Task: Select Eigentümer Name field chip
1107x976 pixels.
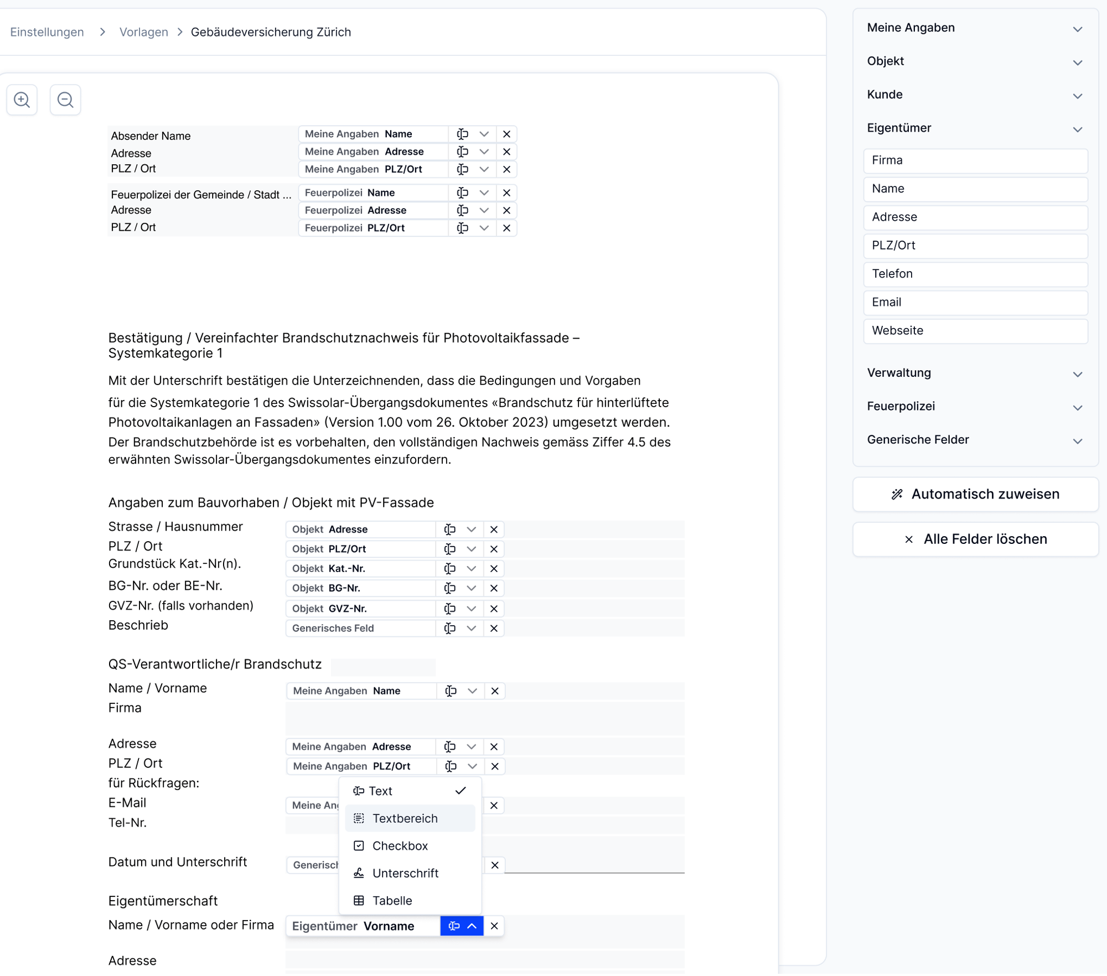Action: point(975,189)
